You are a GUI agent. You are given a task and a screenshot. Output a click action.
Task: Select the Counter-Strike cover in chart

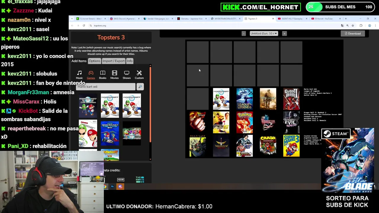coord(197,146)
